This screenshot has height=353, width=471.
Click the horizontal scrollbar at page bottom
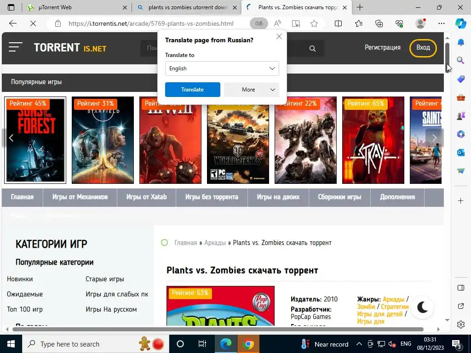(x=218, y=329)
